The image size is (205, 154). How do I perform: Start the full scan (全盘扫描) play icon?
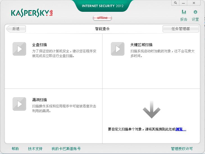pyautogui.click(x=19, y=49)
